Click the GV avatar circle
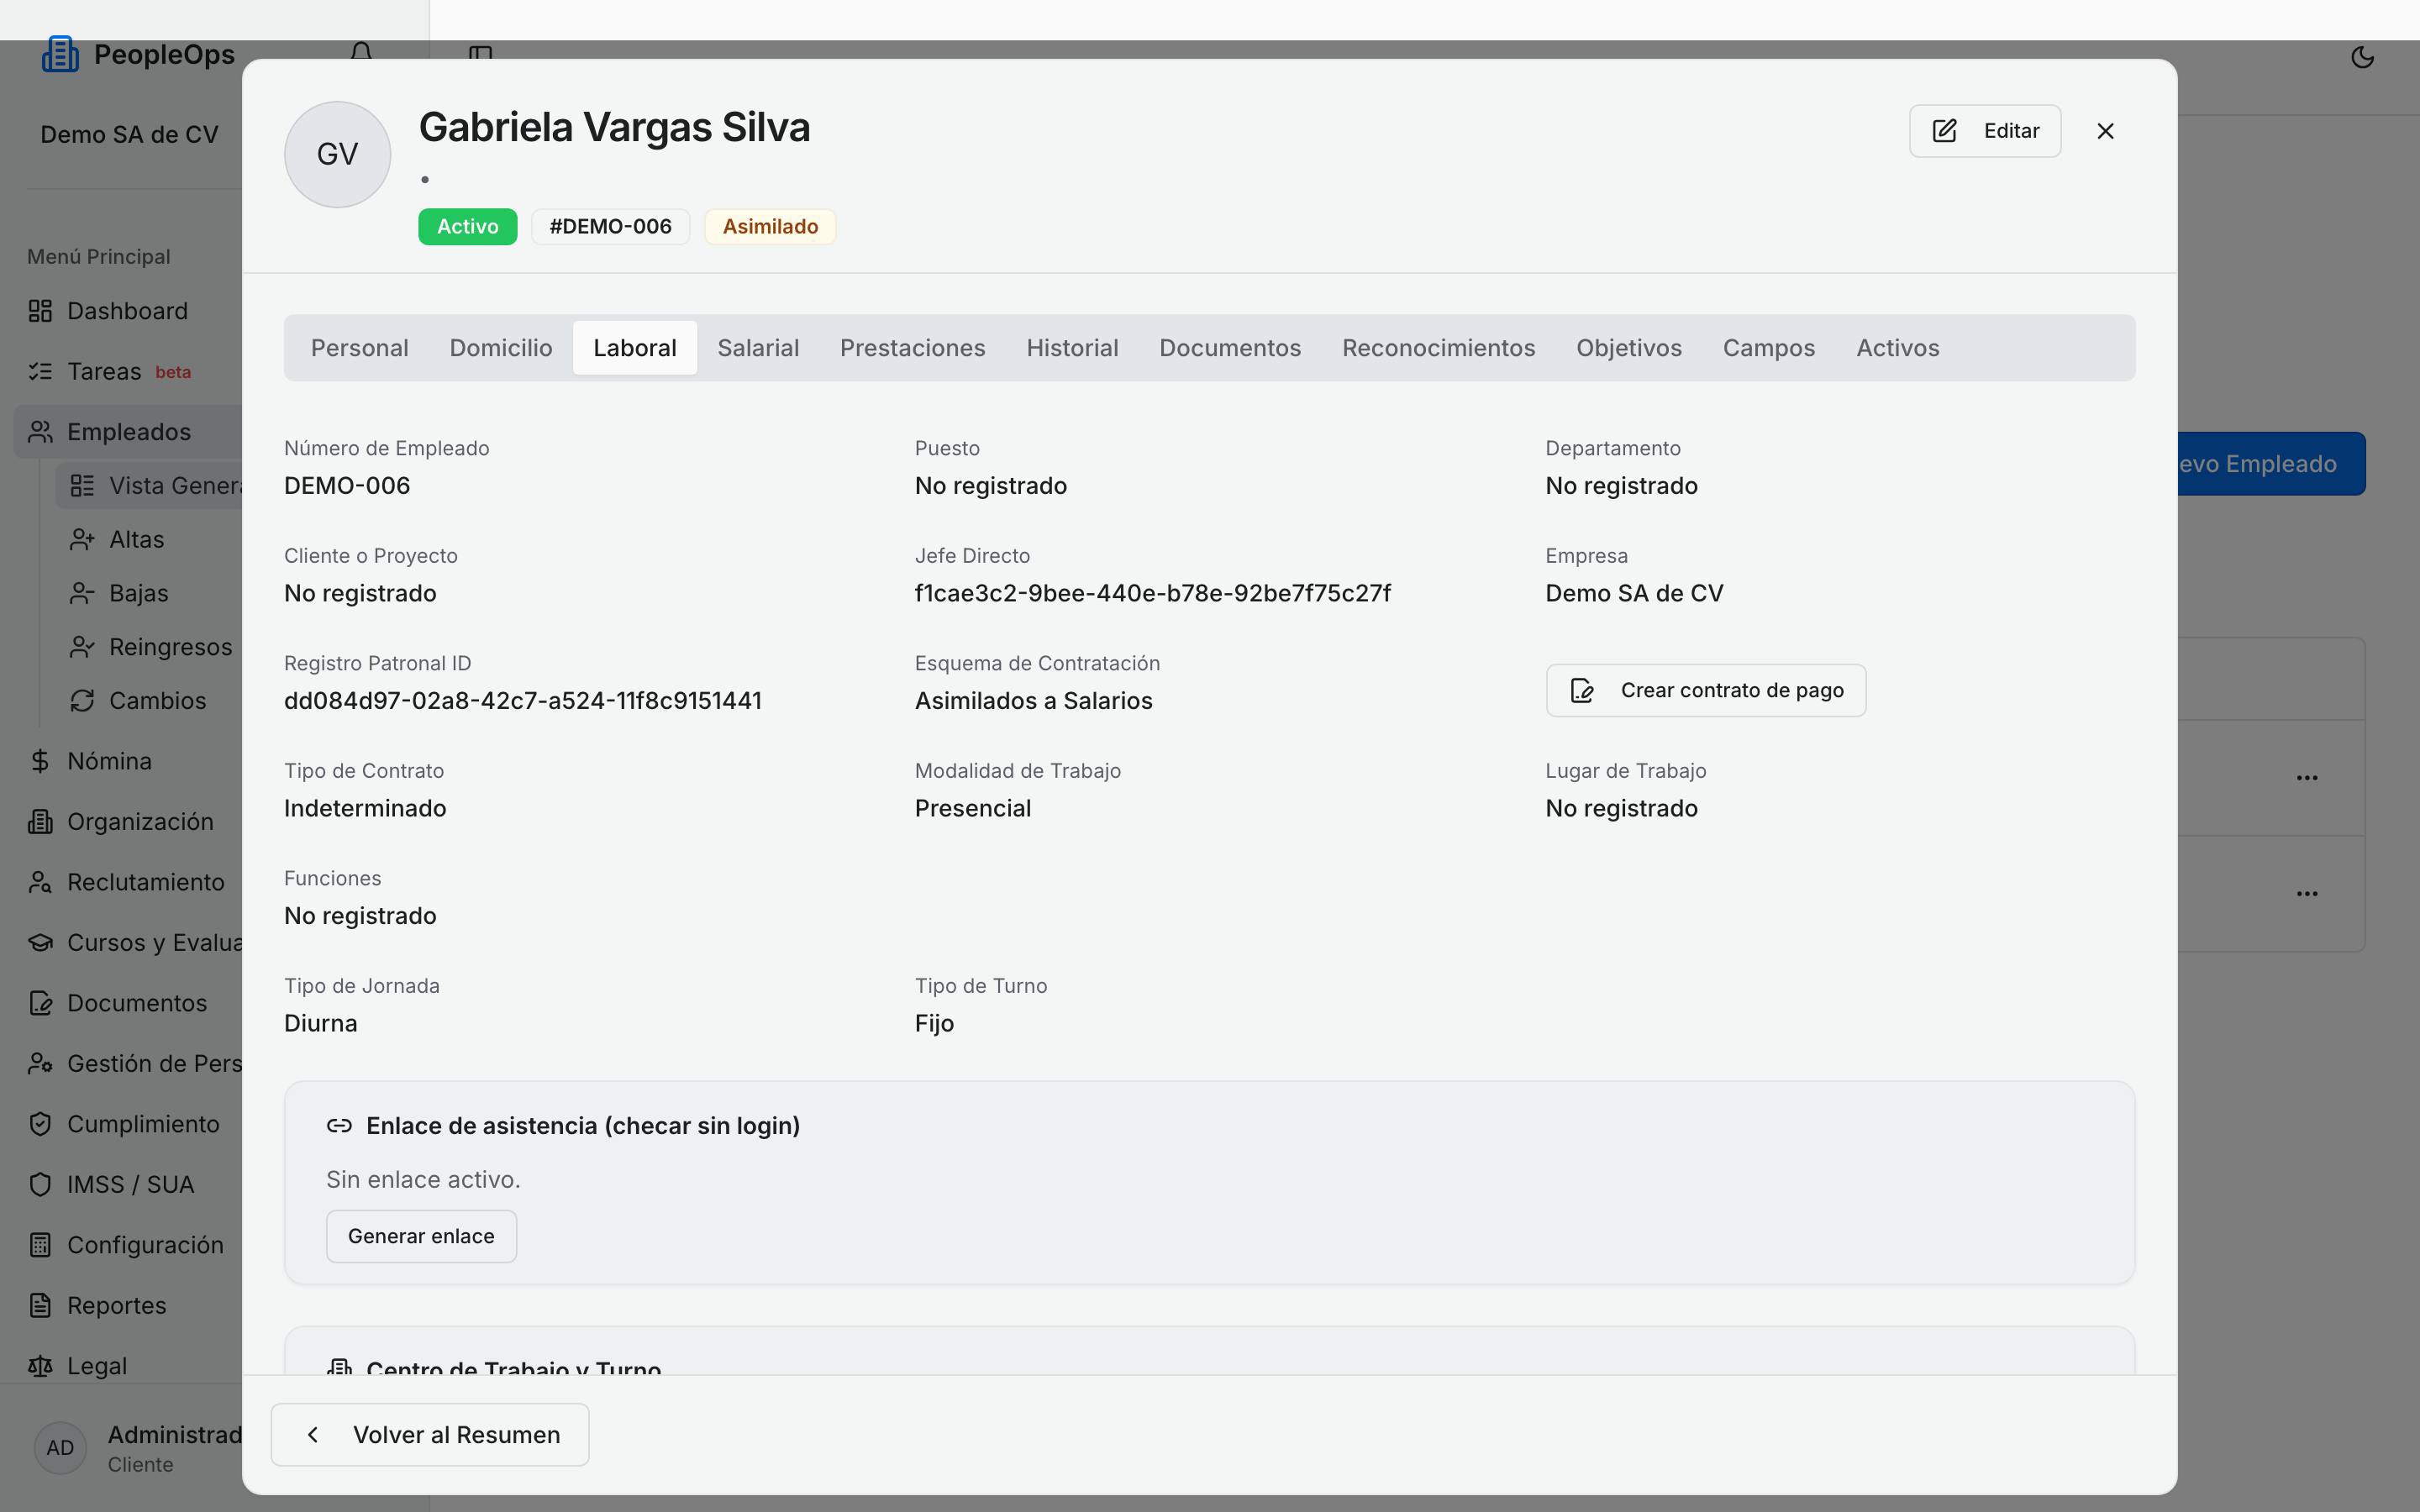 tap(338, 154)
